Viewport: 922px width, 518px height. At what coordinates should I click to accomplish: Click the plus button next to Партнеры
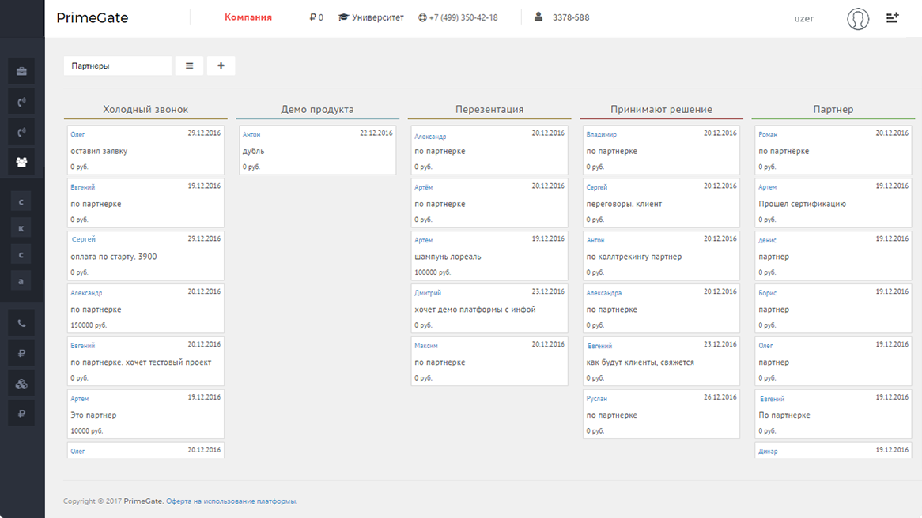click(x=221, y=66)
